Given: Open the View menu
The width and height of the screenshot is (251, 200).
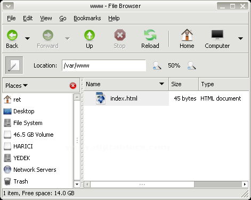Looking at the screenshot, I should coord(46,18).
